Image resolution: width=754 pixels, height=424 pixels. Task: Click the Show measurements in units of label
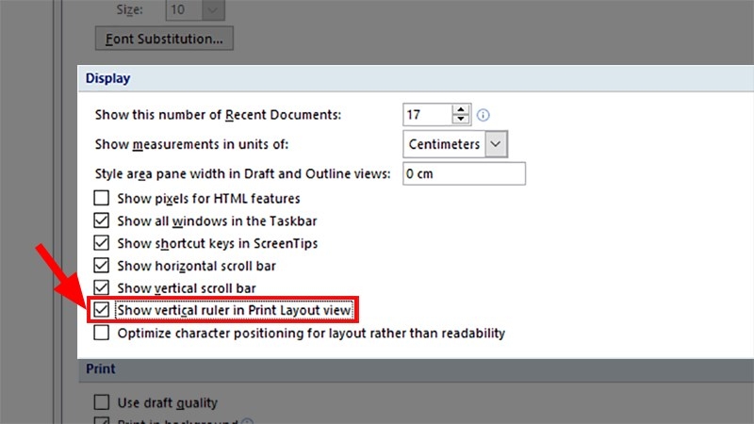pyautogui.click(x=191, y=144)
